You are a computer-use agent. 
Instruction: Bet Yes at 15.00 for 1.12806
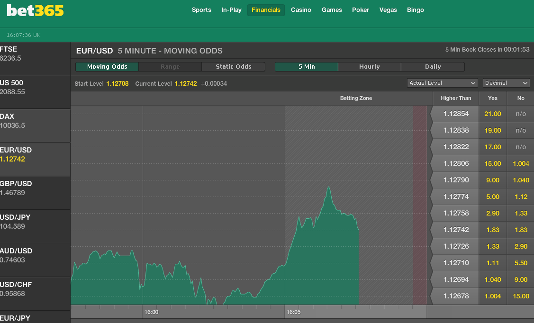click(x=492, y=163)
